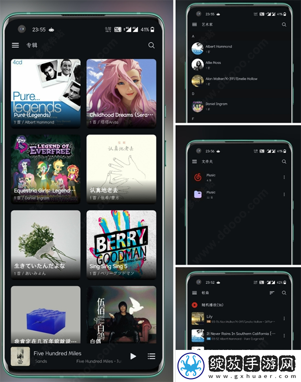Open the Sing Sing Sing 5 album card

[121, 245]
